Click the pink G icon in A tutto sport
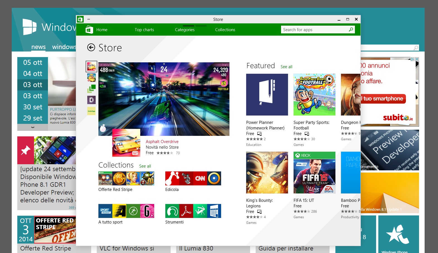Image resolution: width=438 pixels, height=253 pixels. pyautogui.click(x=147, y=211)
